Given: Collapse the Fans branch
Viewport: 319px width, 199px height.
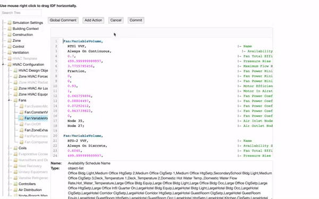Looking at the screenshot, I should pos(9,100).
